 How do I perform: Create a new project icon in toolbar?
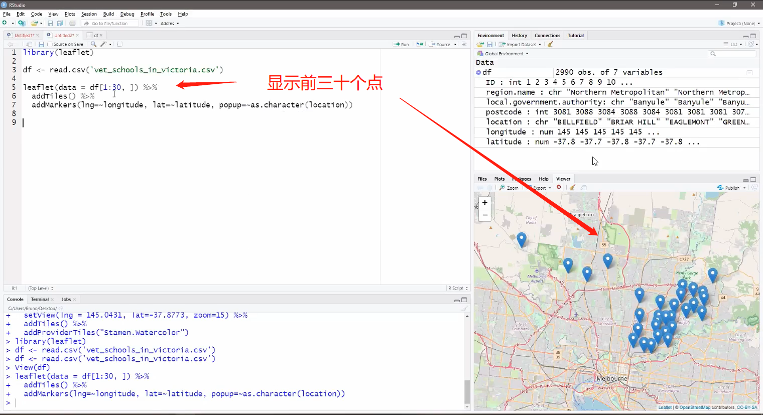pos(21,23)
